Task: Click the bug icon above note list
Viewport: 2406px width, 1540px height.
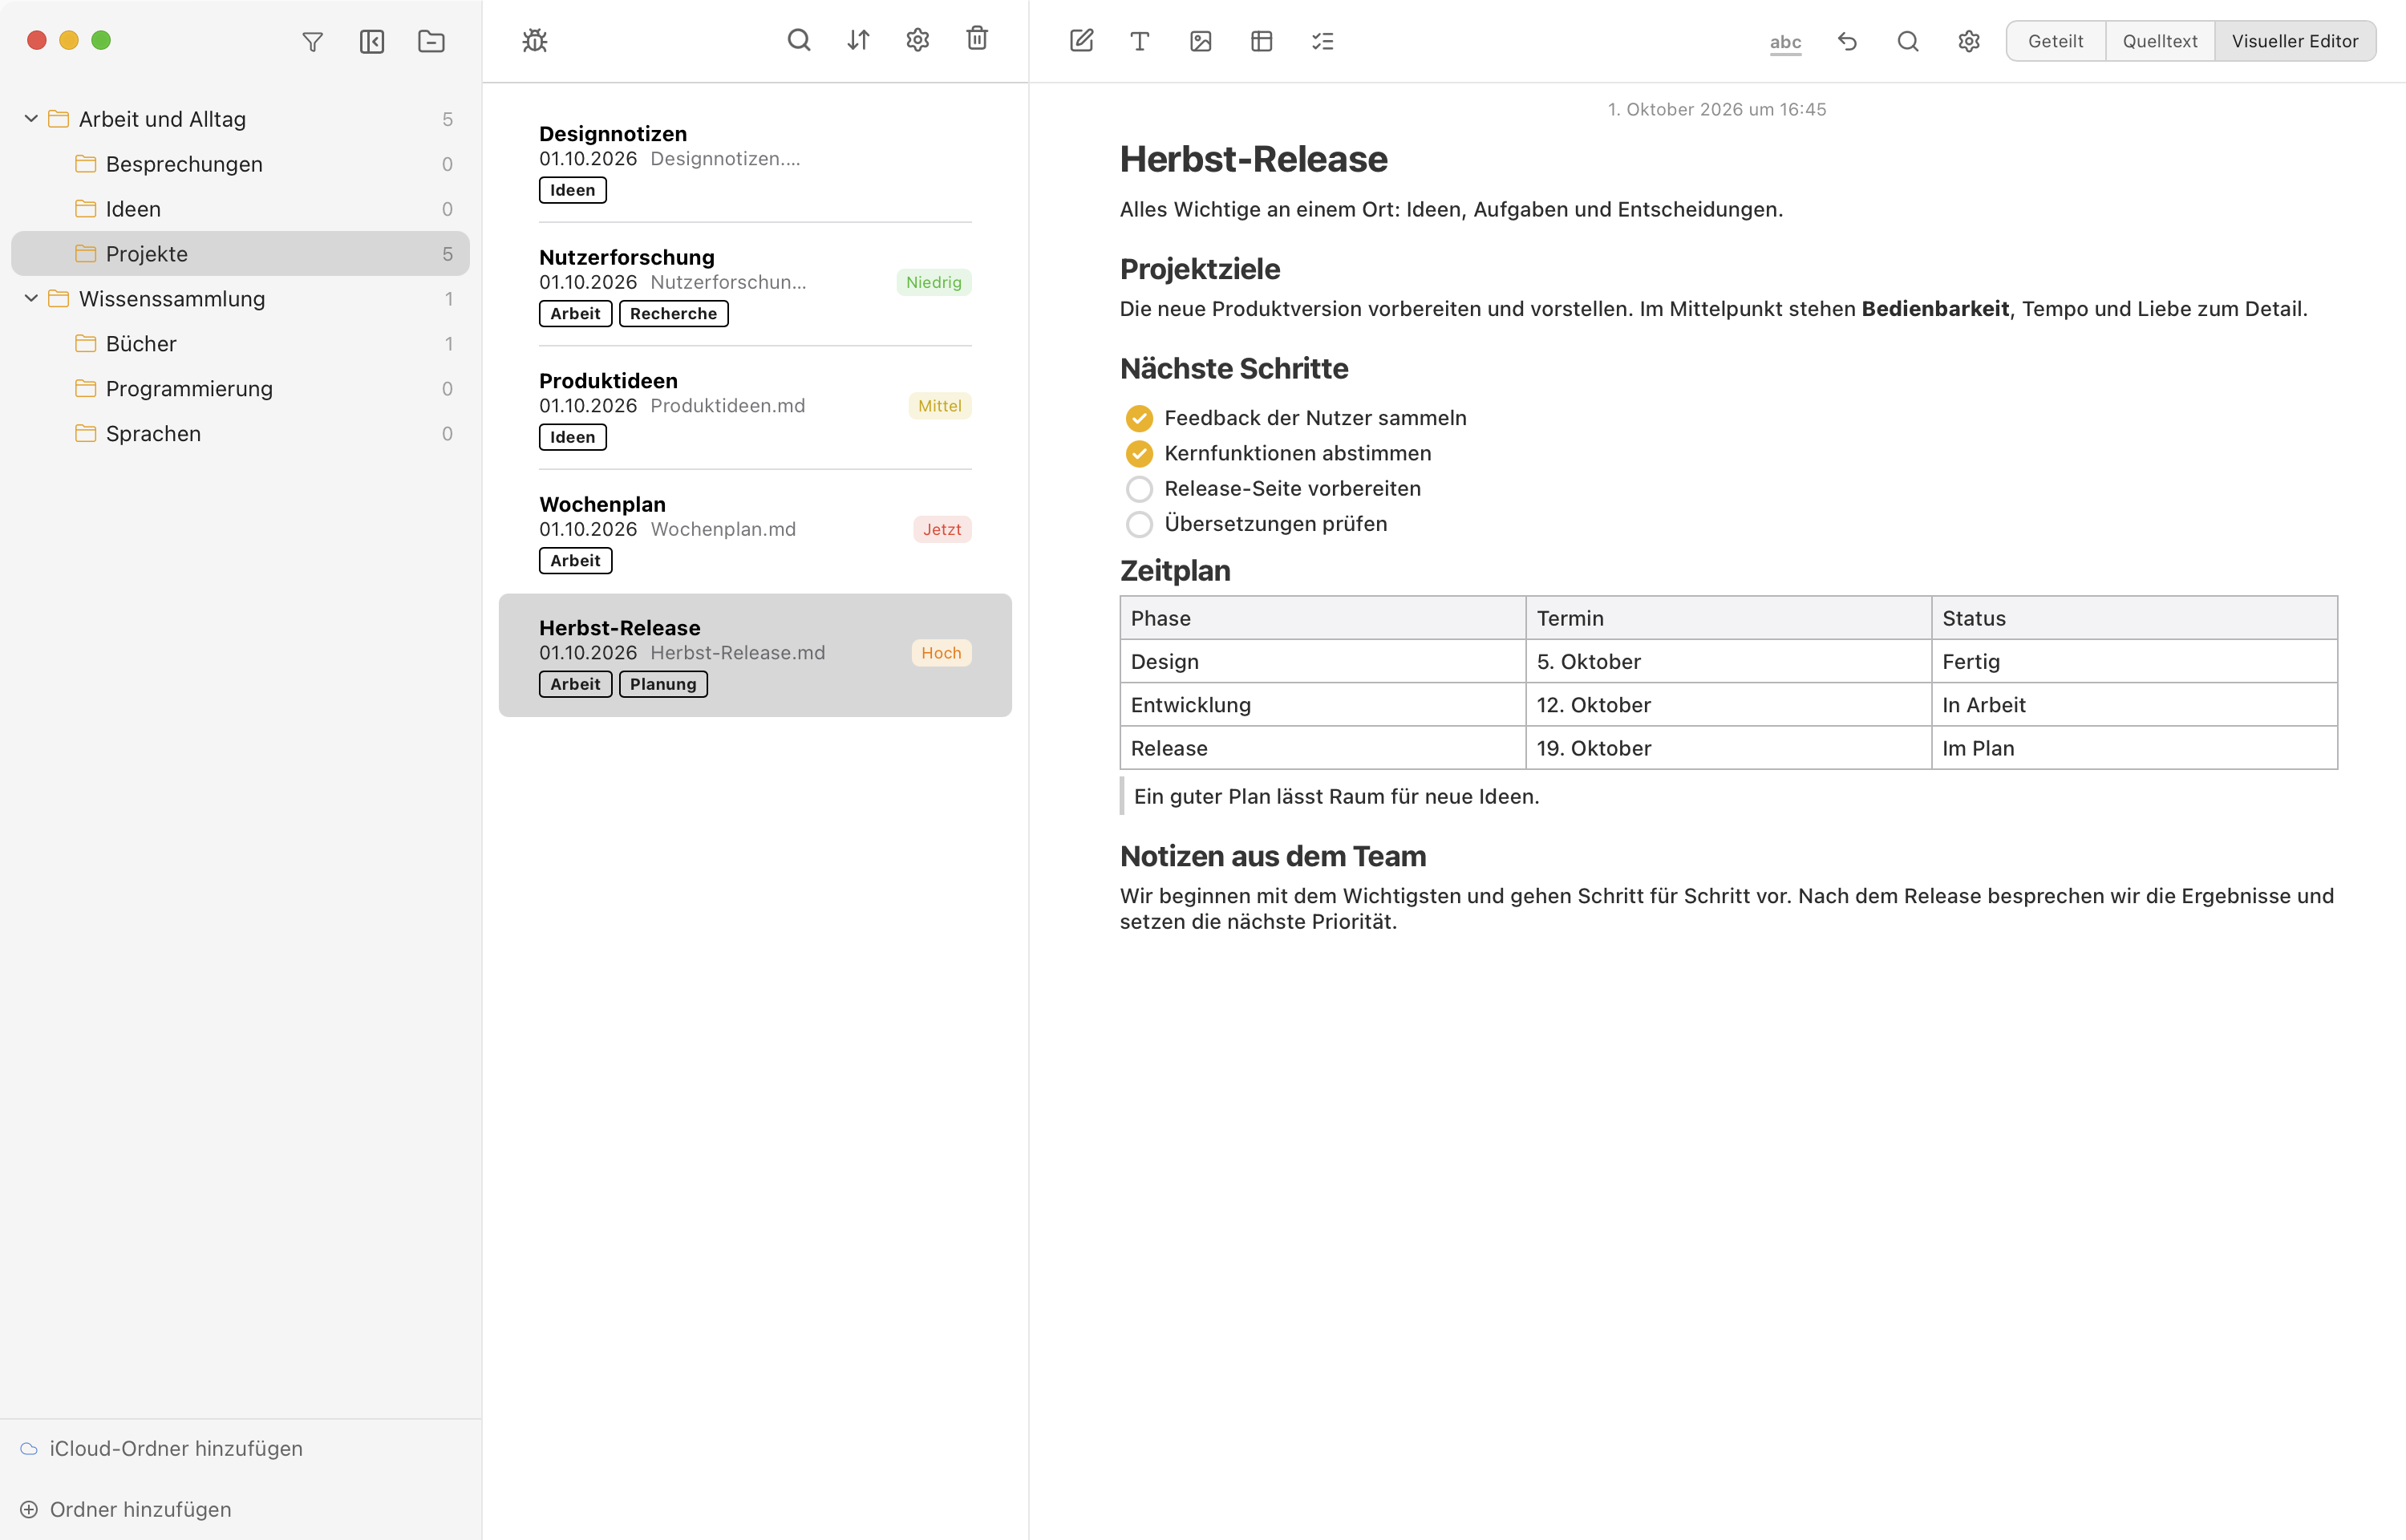Action: click(x=535, y=40)
